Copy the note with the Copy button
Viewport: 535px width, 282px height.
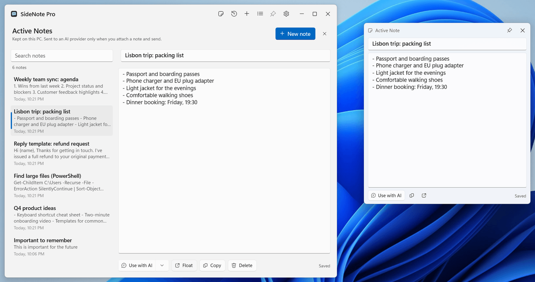pos(212,266)
